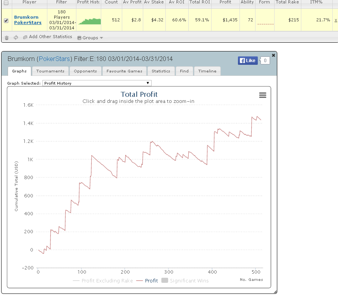Click PokerStars link in panel title
Viewport: 338px width, 295px height.
tap(54, 59)
